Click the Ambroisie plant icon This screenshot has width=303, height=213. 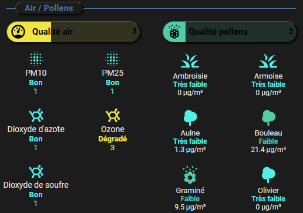pos(190,61)
